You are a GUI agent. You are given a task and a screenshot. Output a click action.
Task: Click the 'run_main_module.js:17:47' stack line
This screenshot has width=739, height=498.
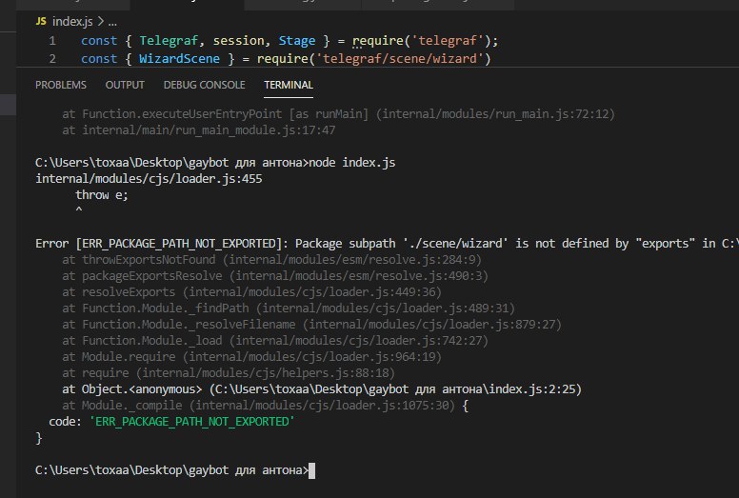[x=199, y=130]
